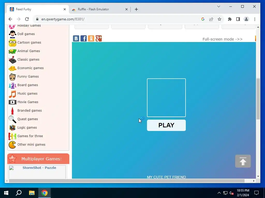Click the scrollbar down arrow
The width and height of the screenshot is (265, 198).
[x=258, y=176]
